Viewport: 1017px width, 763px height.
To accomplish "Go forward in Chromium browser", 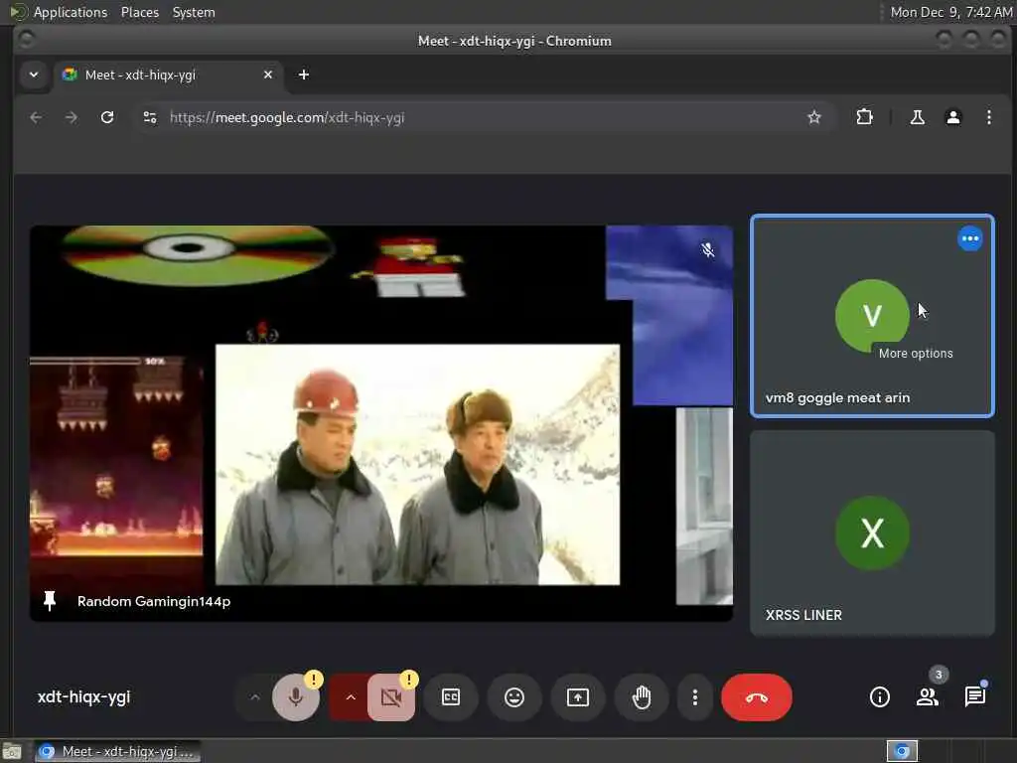I will click(x=72, y=117).
